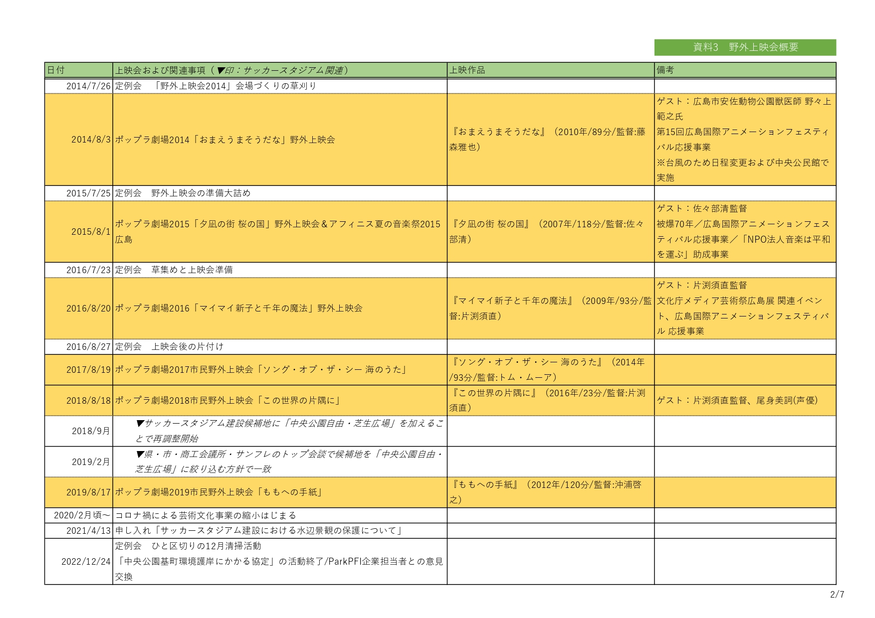Select the ゲスト：片渕須直監督、尾身美詞 remarks cell
This screenshot has height=618, width=875.
[745, 400]
